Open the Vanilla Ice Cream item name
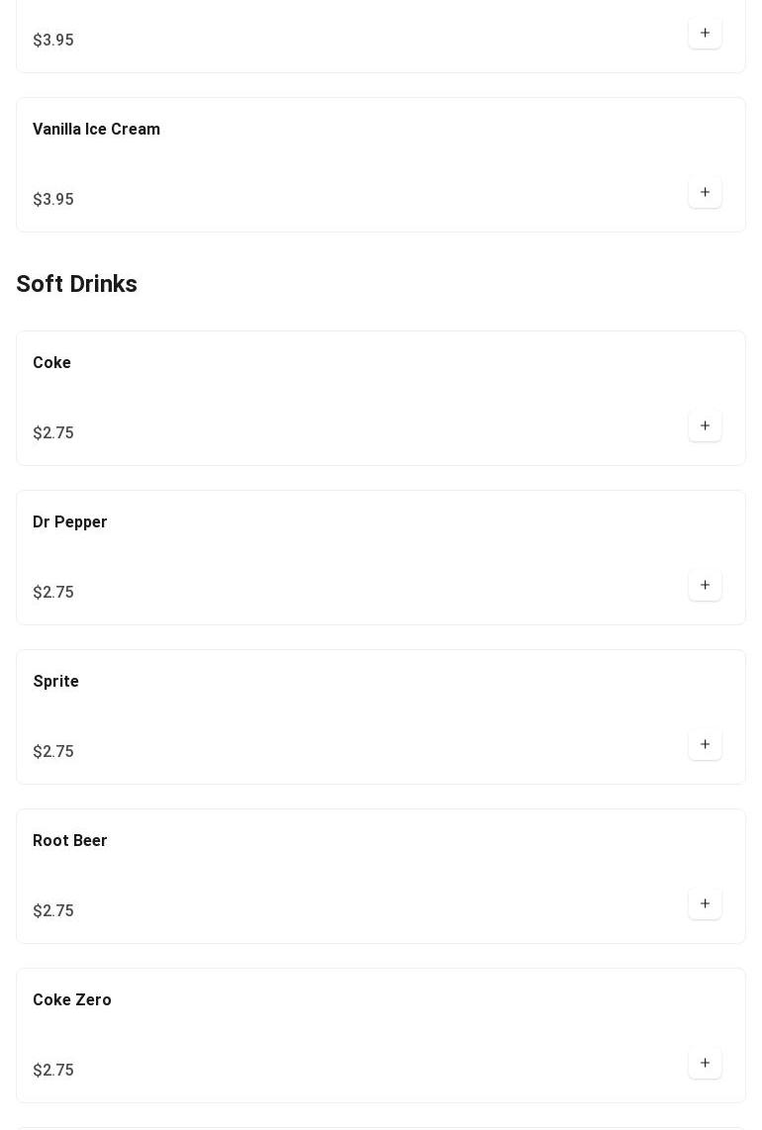The image size is (762, 1130). (96, 130)
